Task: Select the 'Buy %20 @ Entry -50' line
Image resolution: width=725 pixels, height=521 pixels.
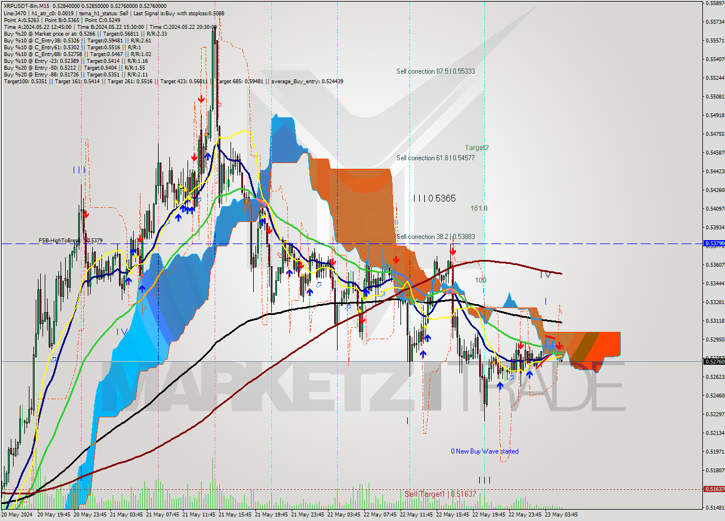Action: pyautogui.click(x=74, y=67)
